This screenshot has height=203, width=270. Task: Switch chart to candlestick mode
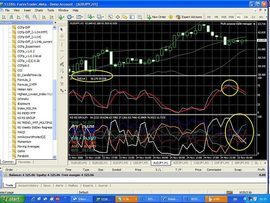click(x=11, y=17)
